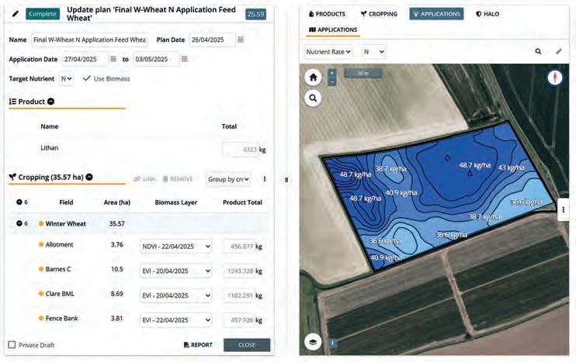Select the Applications sub-tab
The width and height of the screenshot is (576, 362).
coord(333,29)
